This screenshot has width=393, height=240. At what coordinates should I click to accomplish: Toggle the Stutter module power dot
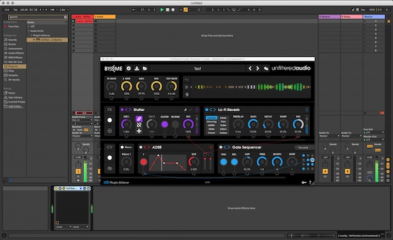[x=122, y=110]
